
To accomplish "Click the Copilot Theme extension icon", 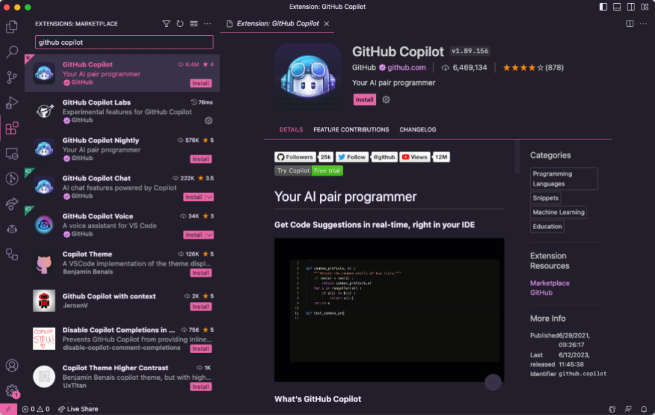I will [44, 263].
